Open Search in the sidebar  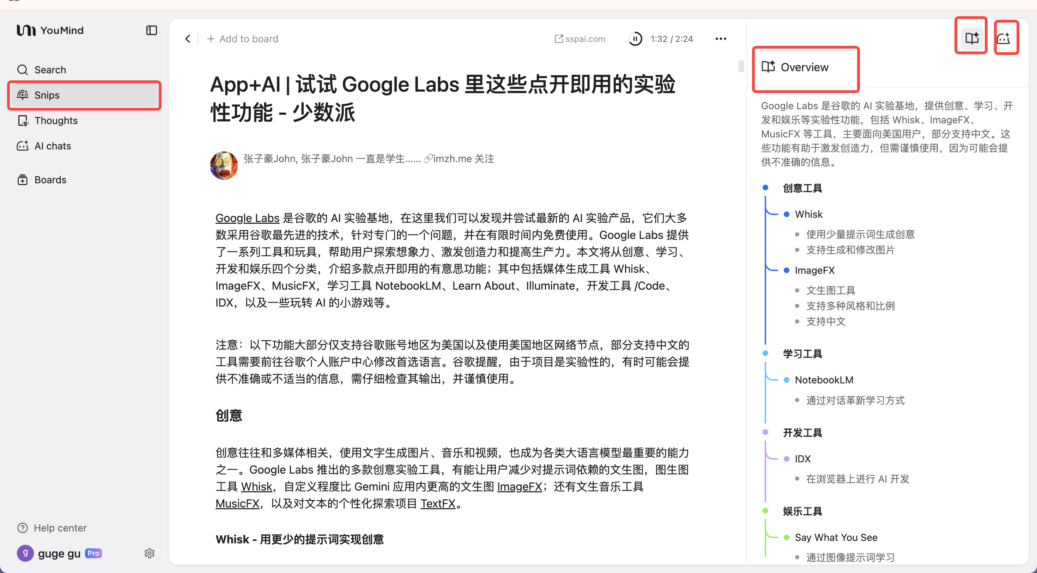pos(85,69)
